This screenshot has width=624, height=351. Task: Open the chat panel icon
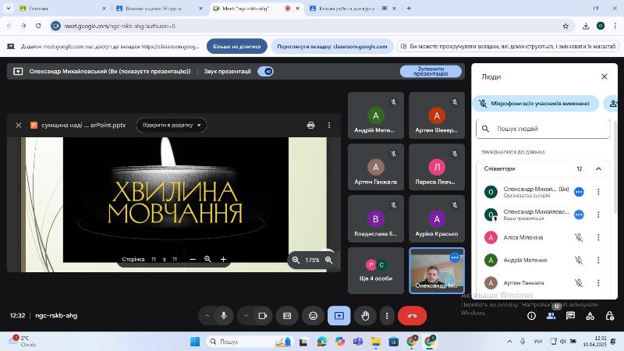click(570, 316)
